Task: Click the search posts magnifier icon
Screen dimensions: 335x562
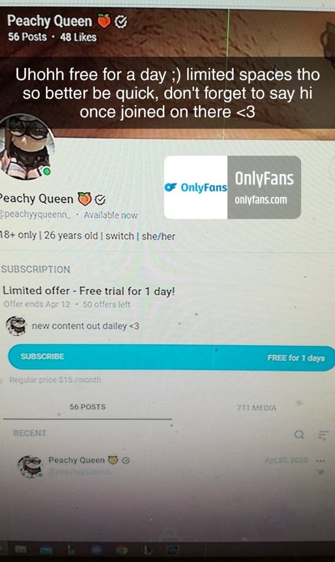Action: click(299, 435)
